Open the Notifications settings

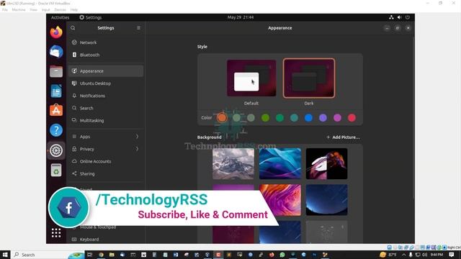click(106, 96)
